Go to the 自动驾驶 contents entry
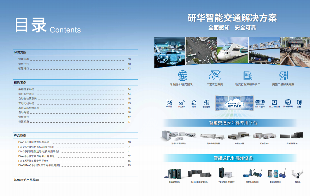The height and width of the screenshot is (196, 310). click(x=74, y=112)
